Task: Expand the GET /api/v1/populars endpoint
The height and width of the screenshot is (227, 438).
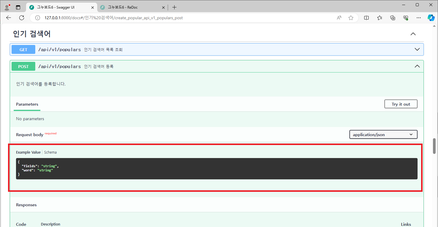Action: tap(417, 49)
